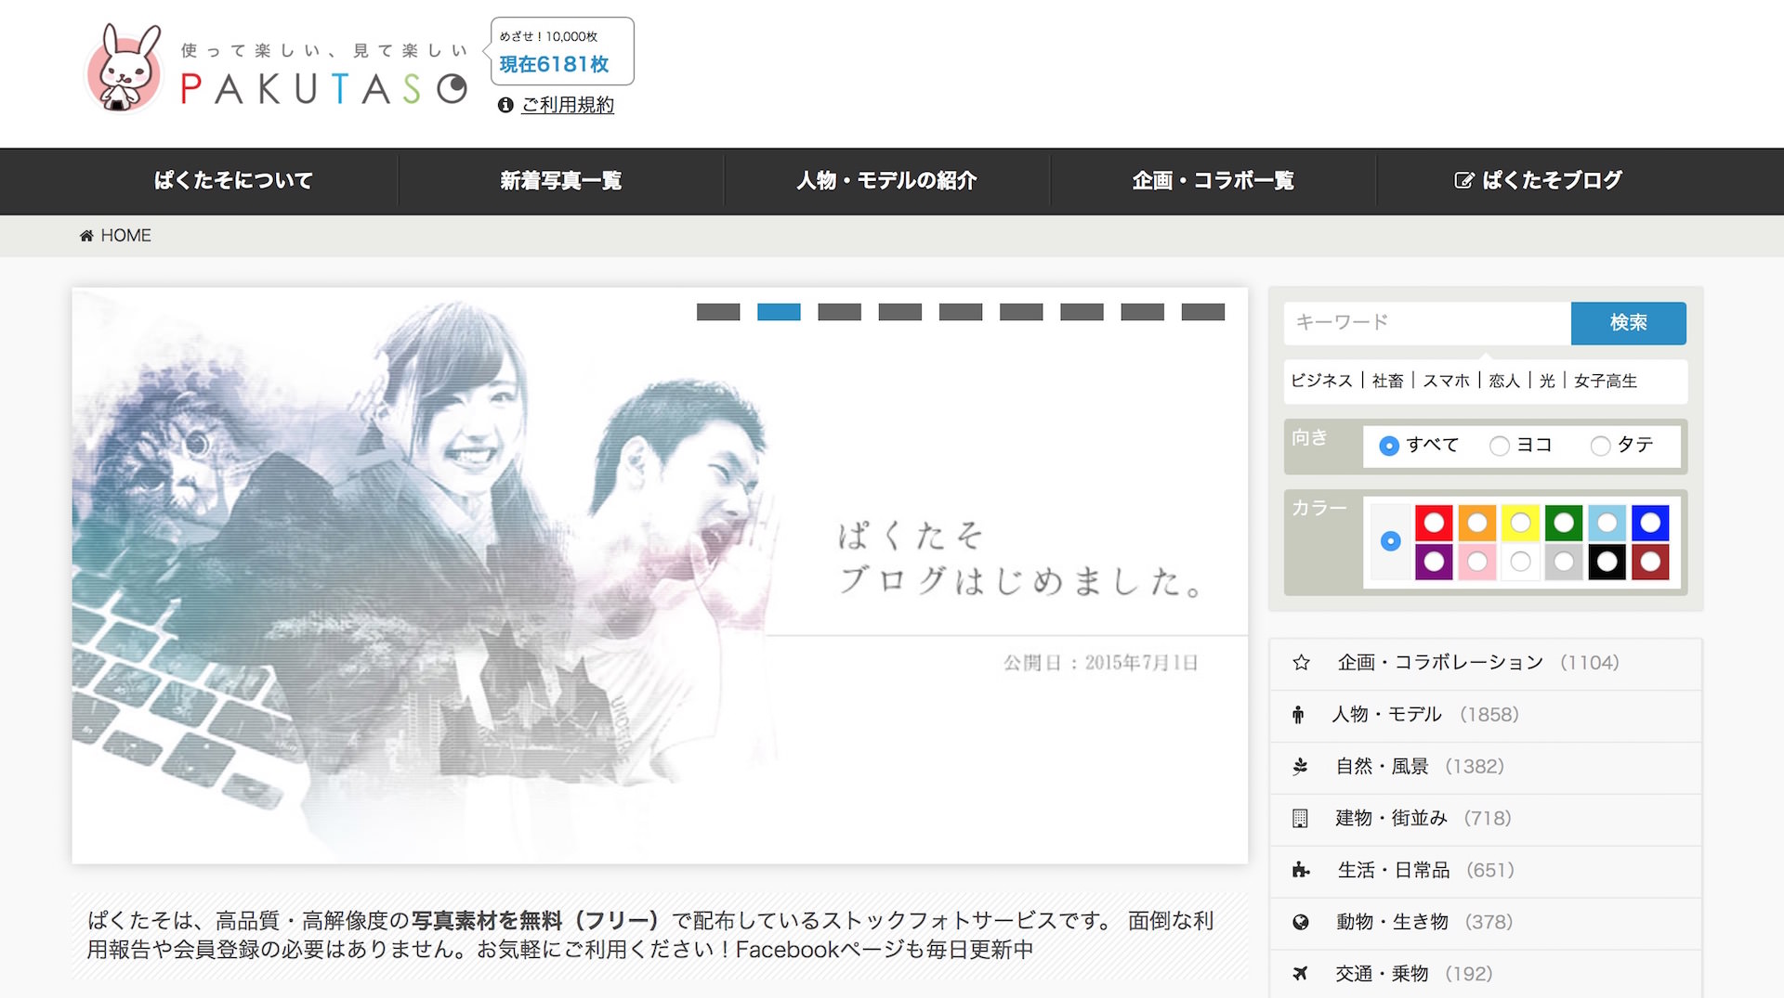Click the airplane icon for 交通・乗物
The width and height of the screenshot is (1784, 998).
pyautogui.click(x=1300, y=974)
